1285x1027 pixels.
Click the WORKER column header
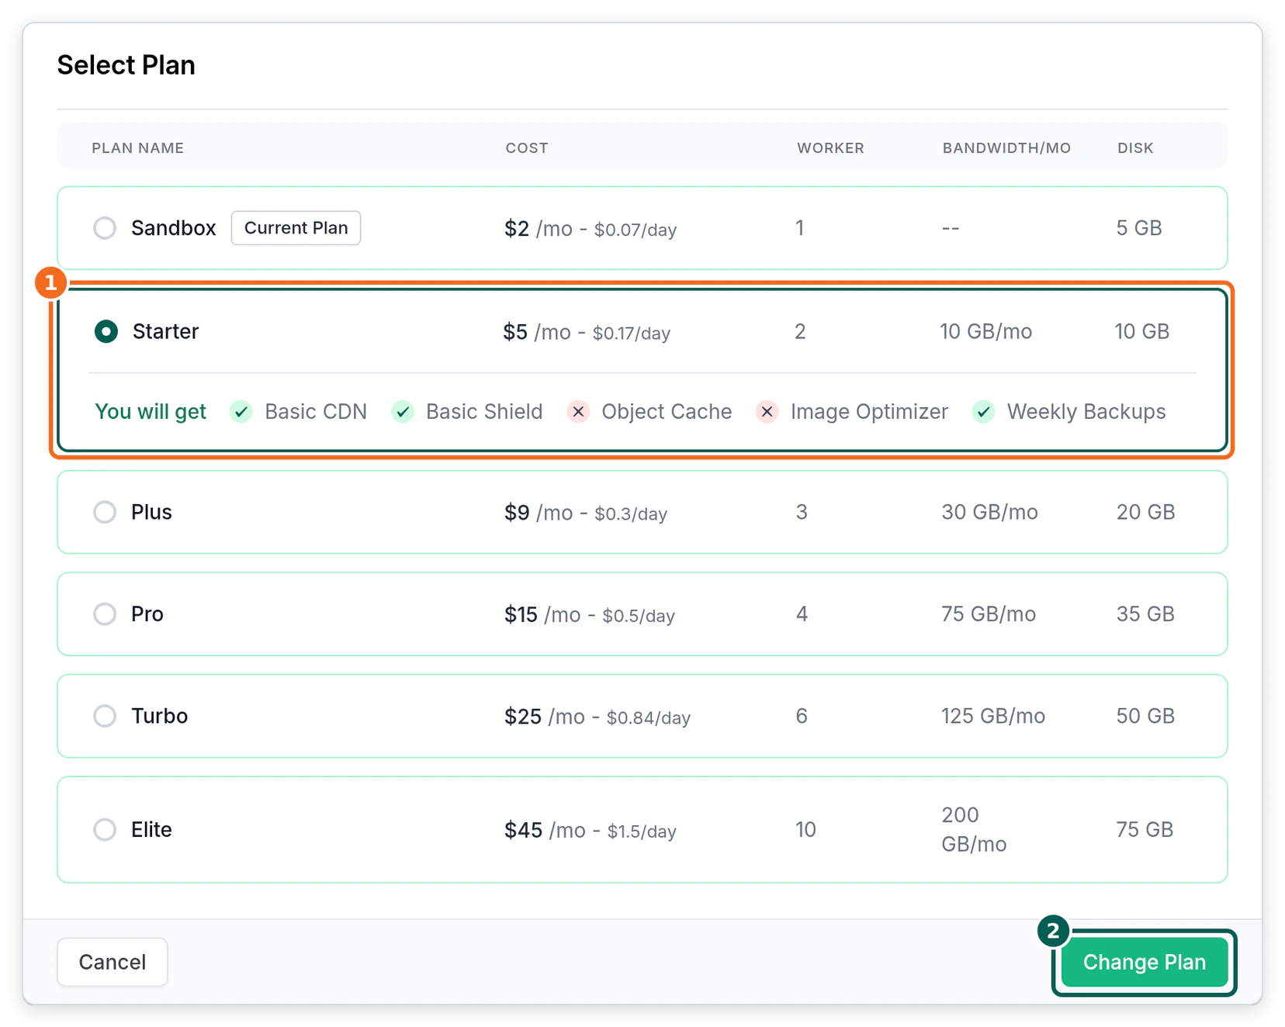830,148
